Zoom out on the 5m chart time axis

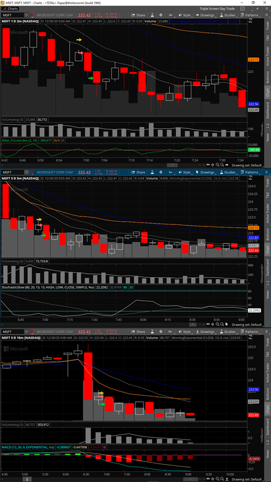[x=222, y=324]
